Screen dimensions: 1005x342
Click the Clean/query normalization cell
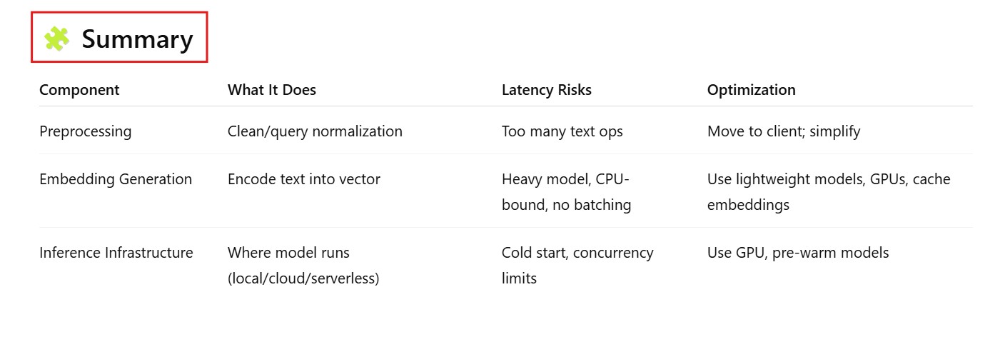point(315,131)
